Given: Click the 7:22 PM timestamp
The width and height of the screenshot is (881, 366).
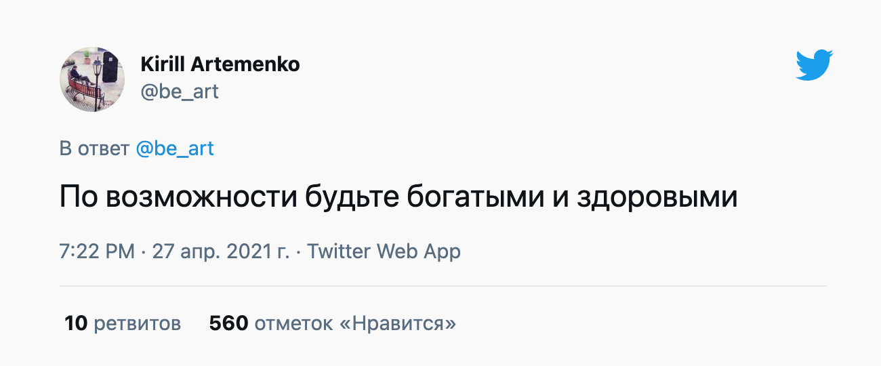Looking at the screenshot, I should [x=97, y=251].
